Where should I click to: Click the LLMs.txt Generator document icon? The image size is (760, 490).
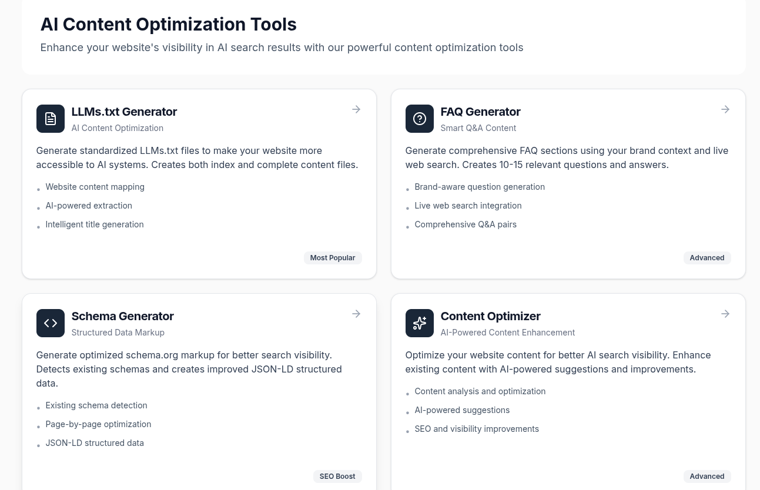(51, 119)
